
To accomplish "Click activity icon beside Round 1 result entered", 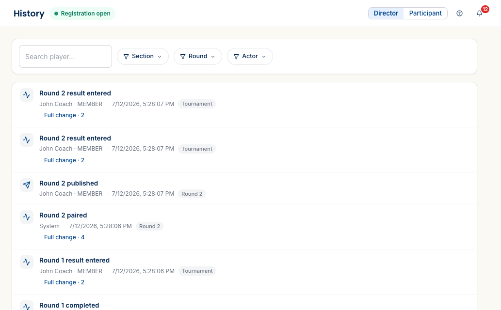I will coord(27,262).
